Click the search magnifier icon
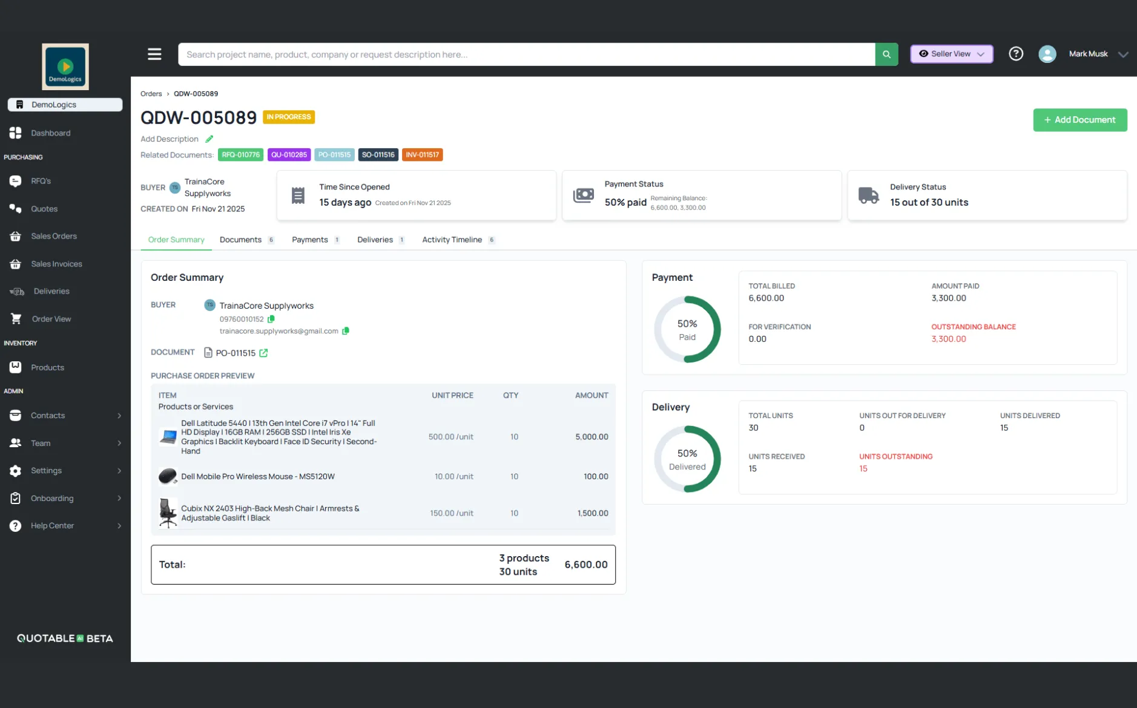This screenshot has height=708, width=1137. click(886, 54)
